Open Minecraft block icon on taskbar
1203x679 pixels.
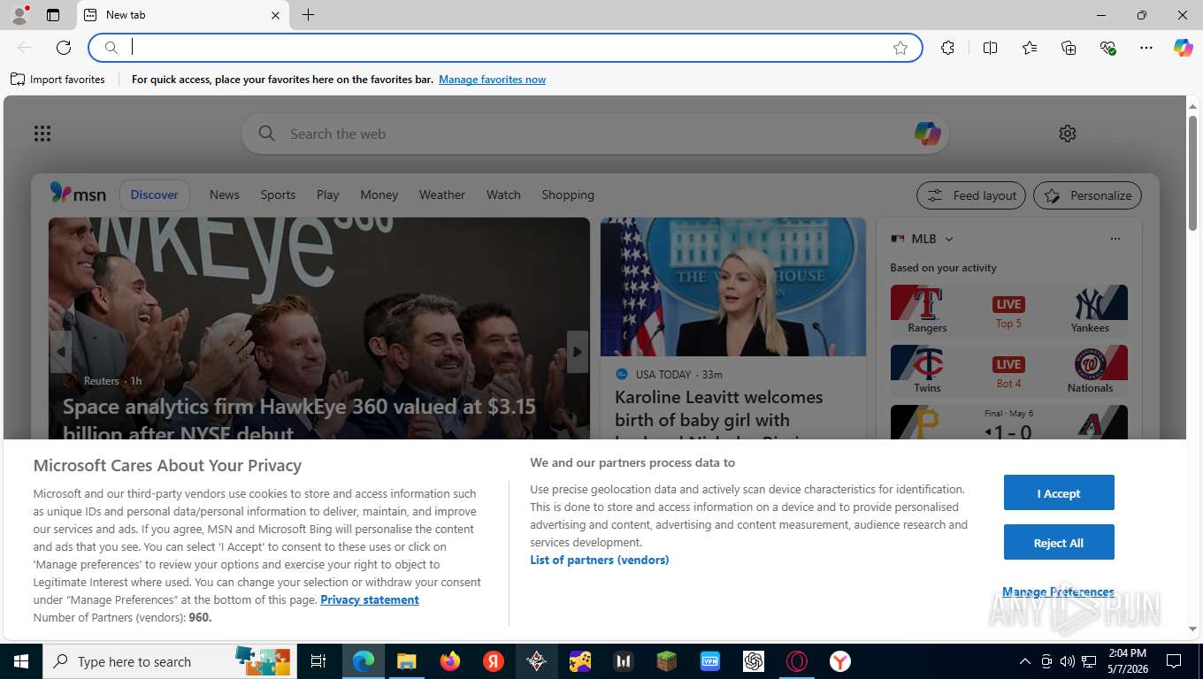pyautogui.click(x=667, y=661)
